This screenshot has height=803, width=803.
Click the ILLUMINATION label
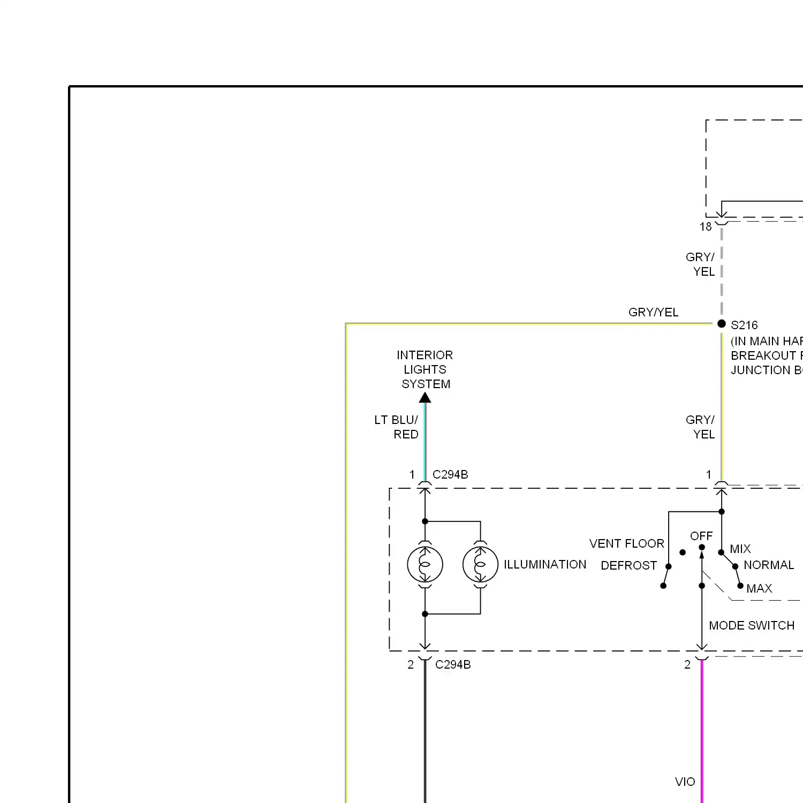pyautogui.click(x=545, y=564)
